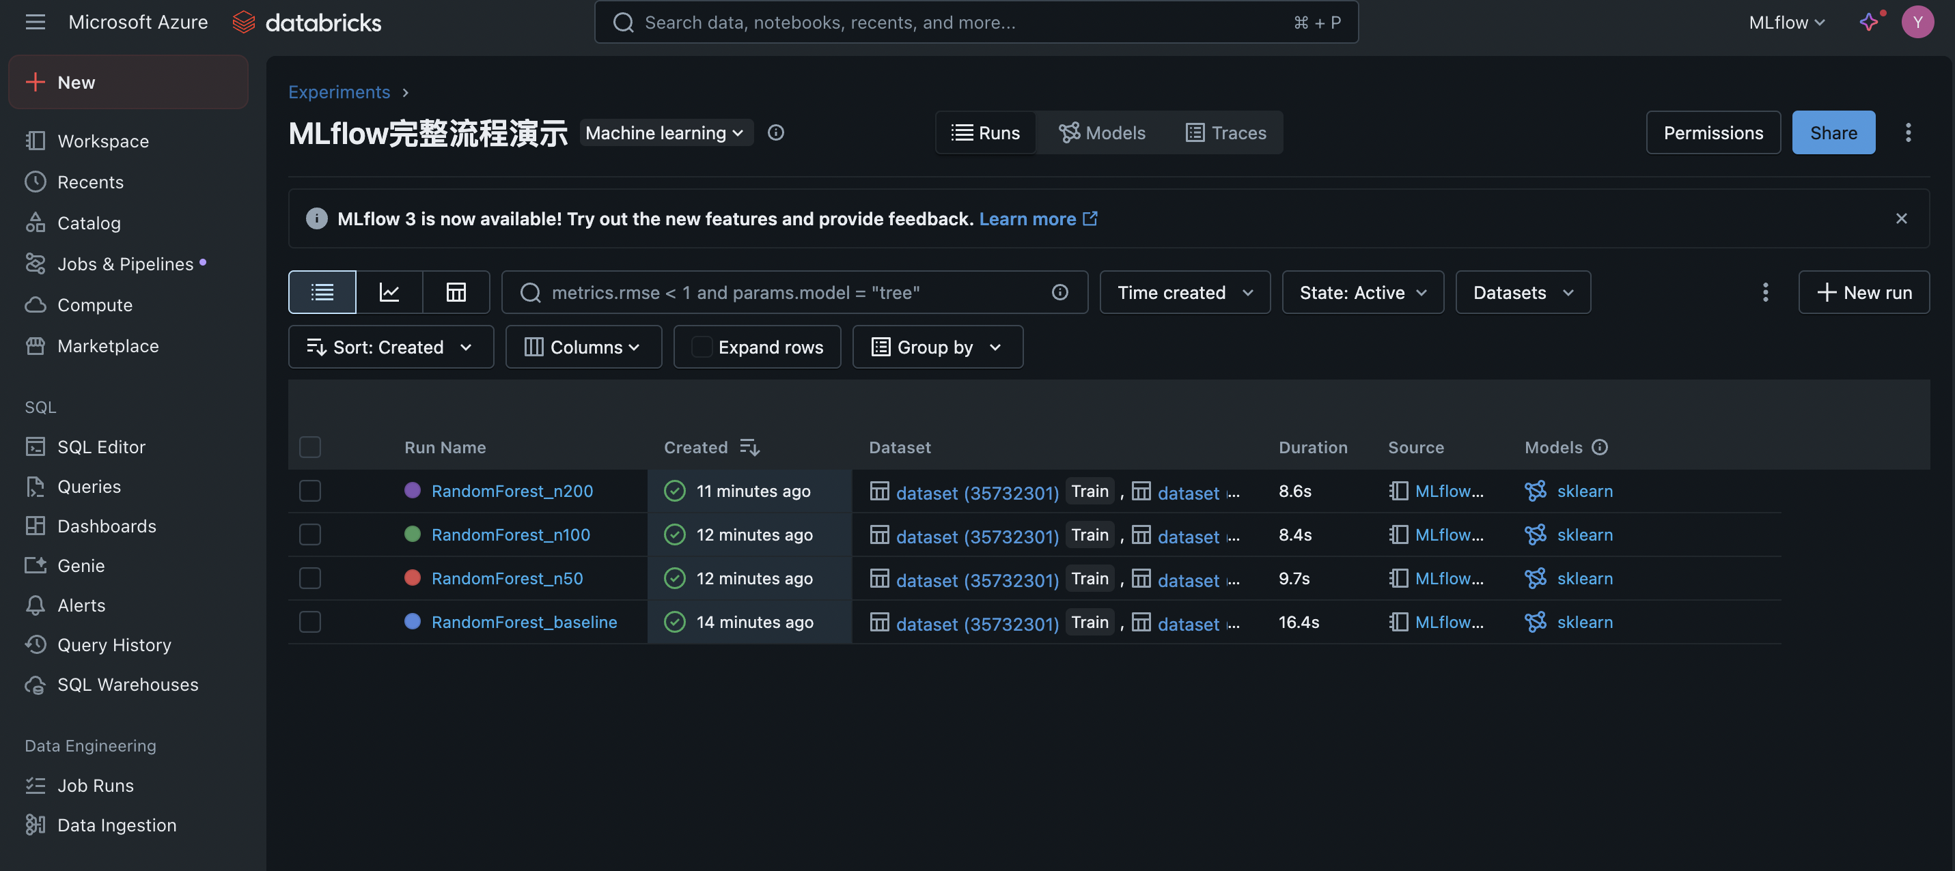Open the Columns dropdown
The height and width of the screenshot is (871, 1955).
pyautogui.click(x=583, y=347)
